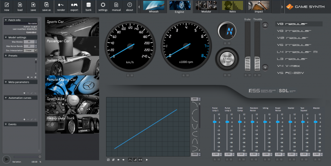Add an automation curve with plus icon
The height and width of the screenshot is (166, 331).
tap(24, 119)
